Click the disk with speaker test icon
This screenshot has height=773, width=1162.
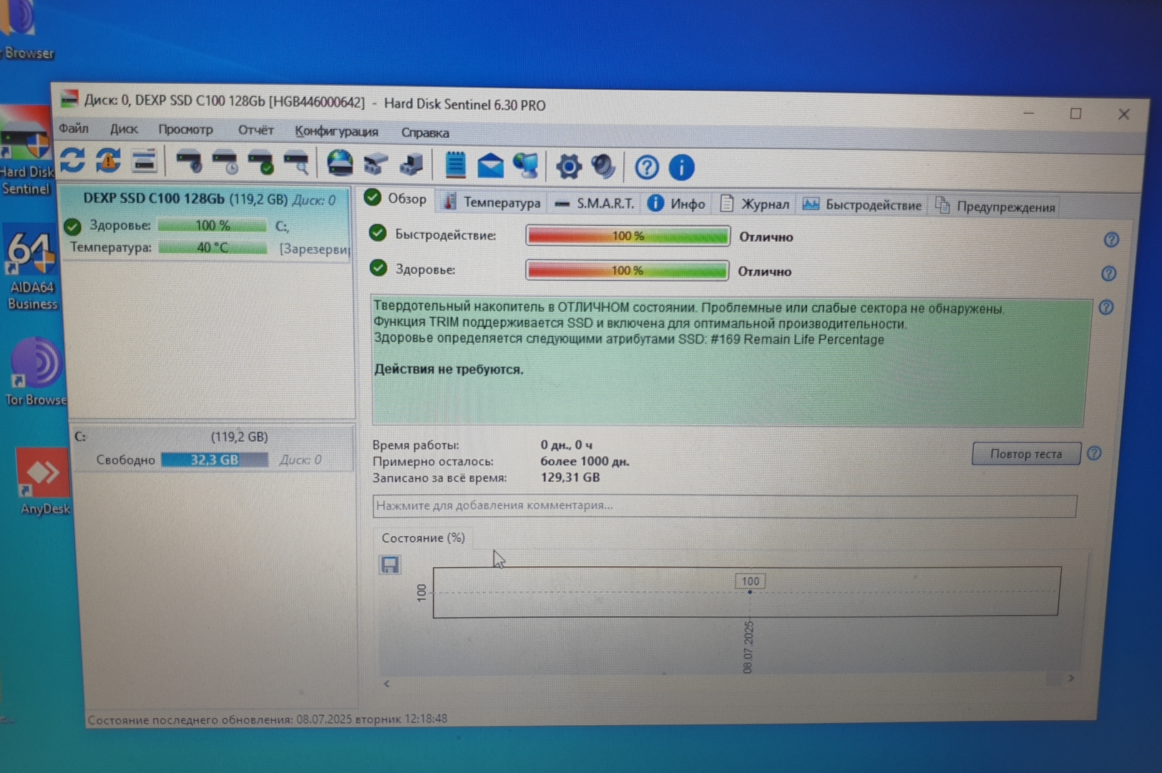click(189, 162)
